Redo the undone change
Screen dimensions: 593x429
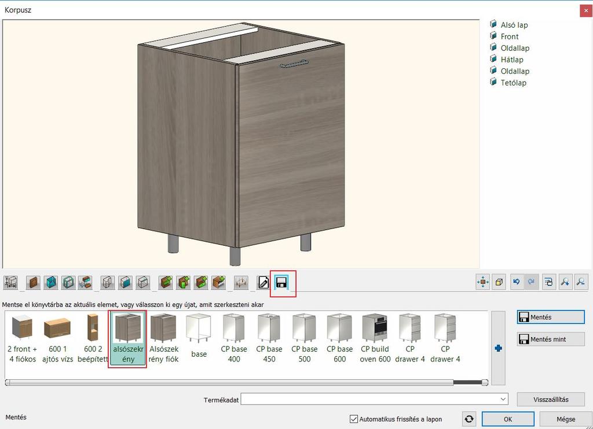[532, 282]
